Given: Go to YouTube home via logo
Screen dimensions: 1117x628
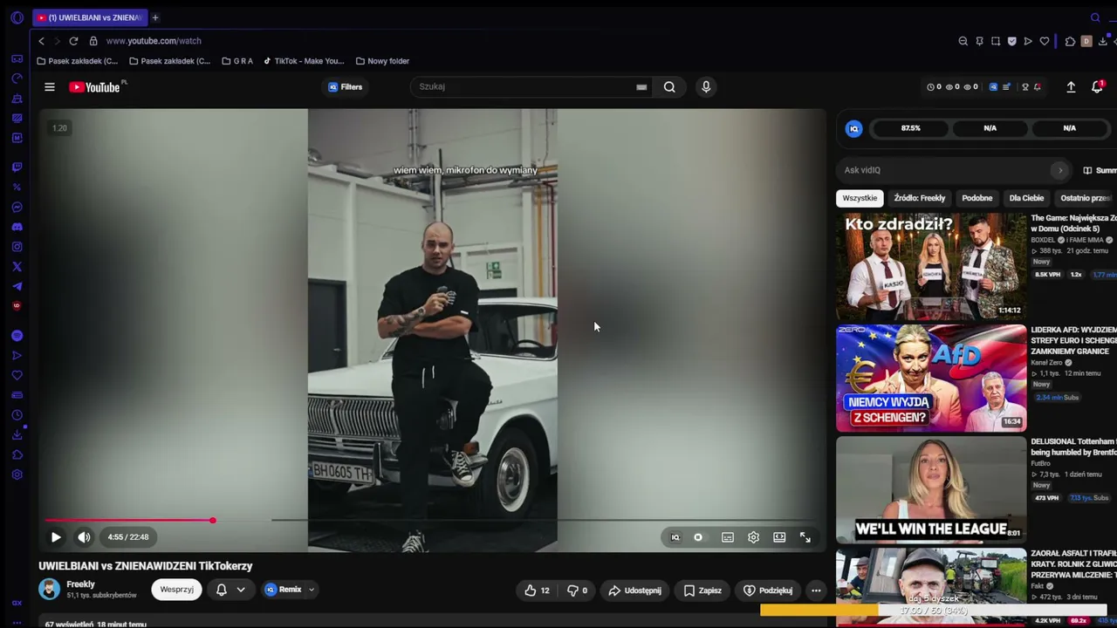Looking at the screenshot, I should [x=94, y=87].
